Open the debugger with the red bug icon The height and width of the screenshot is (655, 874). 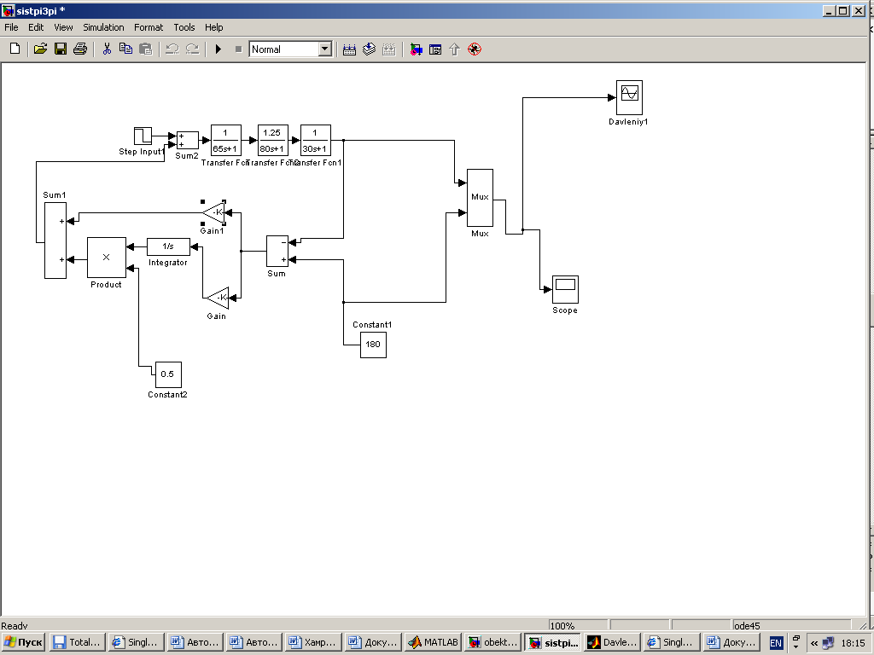tap(475, 49)
